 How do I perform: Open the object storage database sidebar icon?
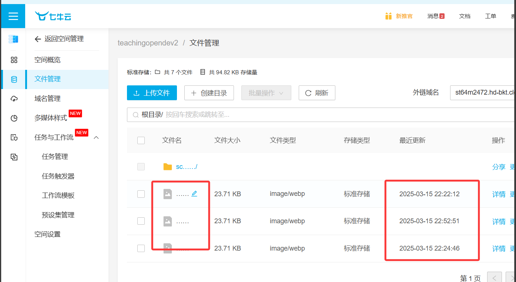click(14, 79)
